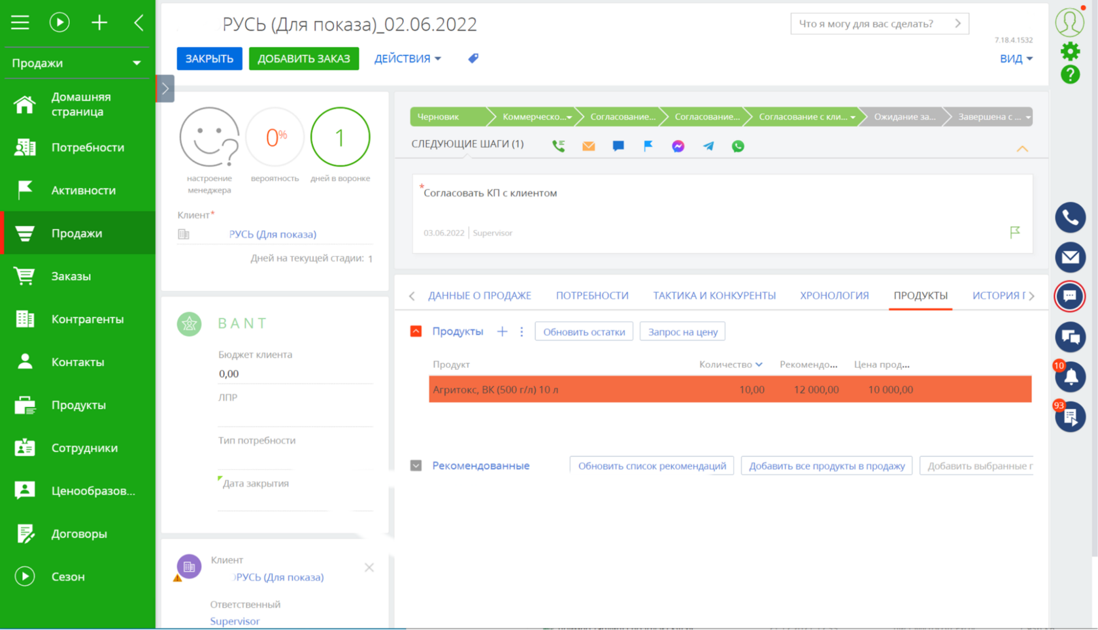Collapse the Продукты detail section
Screen dimensions: 1098x630
pos(416,331)
